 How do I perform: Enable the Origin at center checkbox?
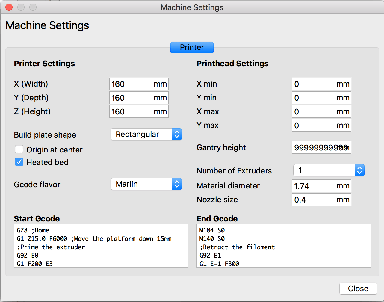(19, 149)
